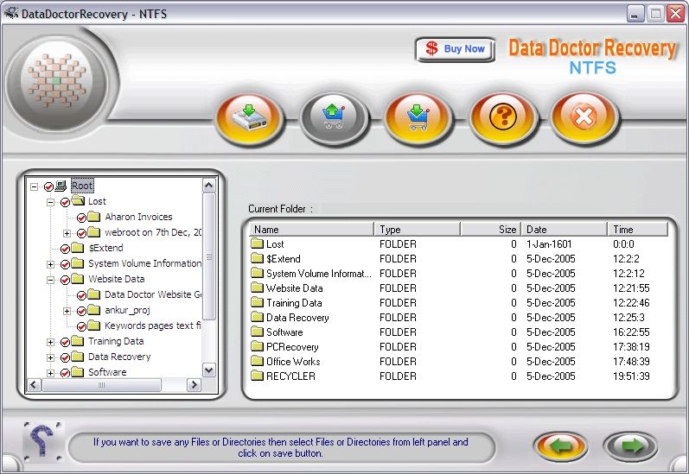The height and width of the screenshot is (474, 689).
Task: Click the question mark icon at bottom left
Action: [42, 441]
